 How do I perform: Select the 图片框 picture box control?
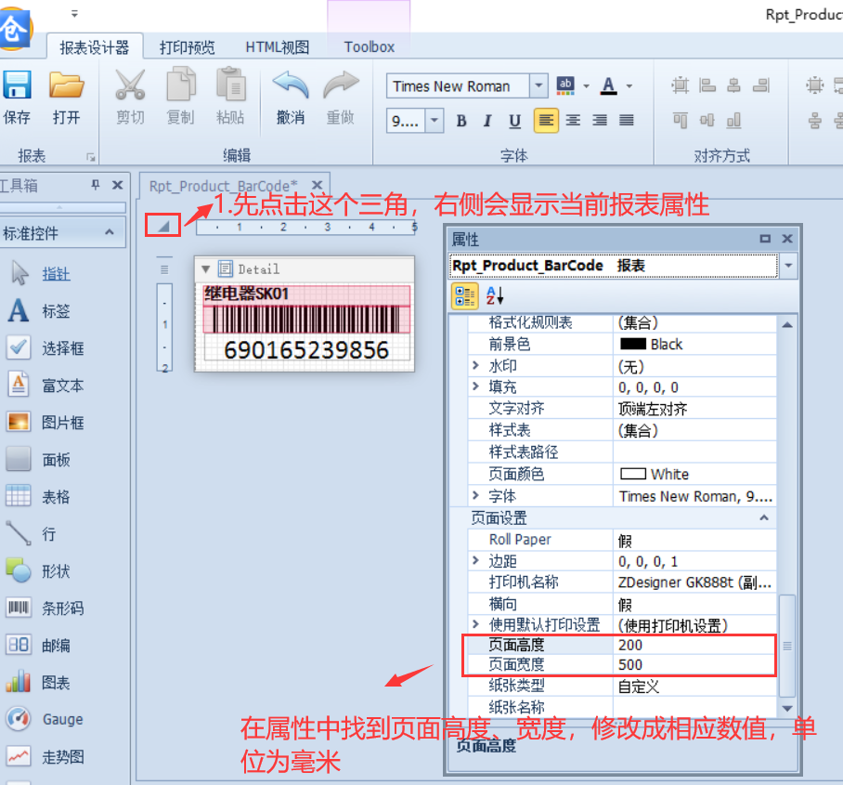click(63, 423)
